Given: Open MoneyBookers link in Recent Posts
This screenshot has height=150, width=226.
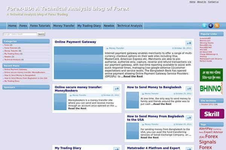Looking at the screenshot, I should [x=24, y=72].
